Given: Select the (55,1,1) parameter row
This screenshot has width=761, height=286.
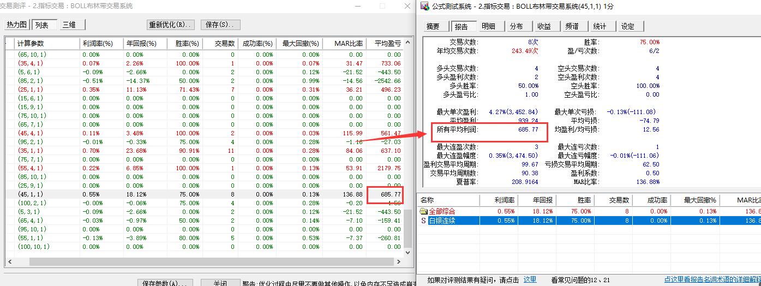Looking at the screenshot, I should pos(204,238).
